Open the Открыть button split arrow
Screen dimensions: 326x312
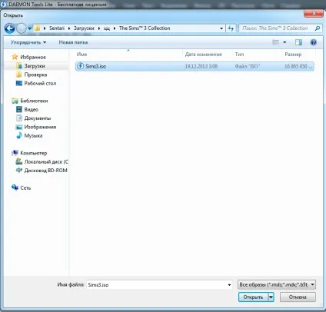click(271, 297)
